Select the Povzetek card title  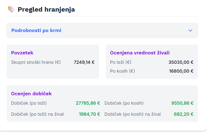tap(22, 53)
